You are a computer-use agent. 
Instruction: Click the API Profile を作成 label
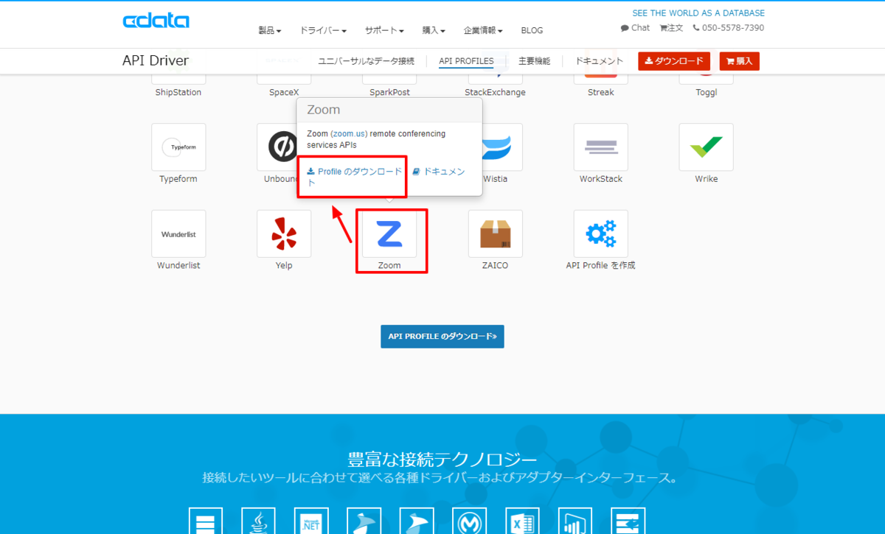point(601,265)
